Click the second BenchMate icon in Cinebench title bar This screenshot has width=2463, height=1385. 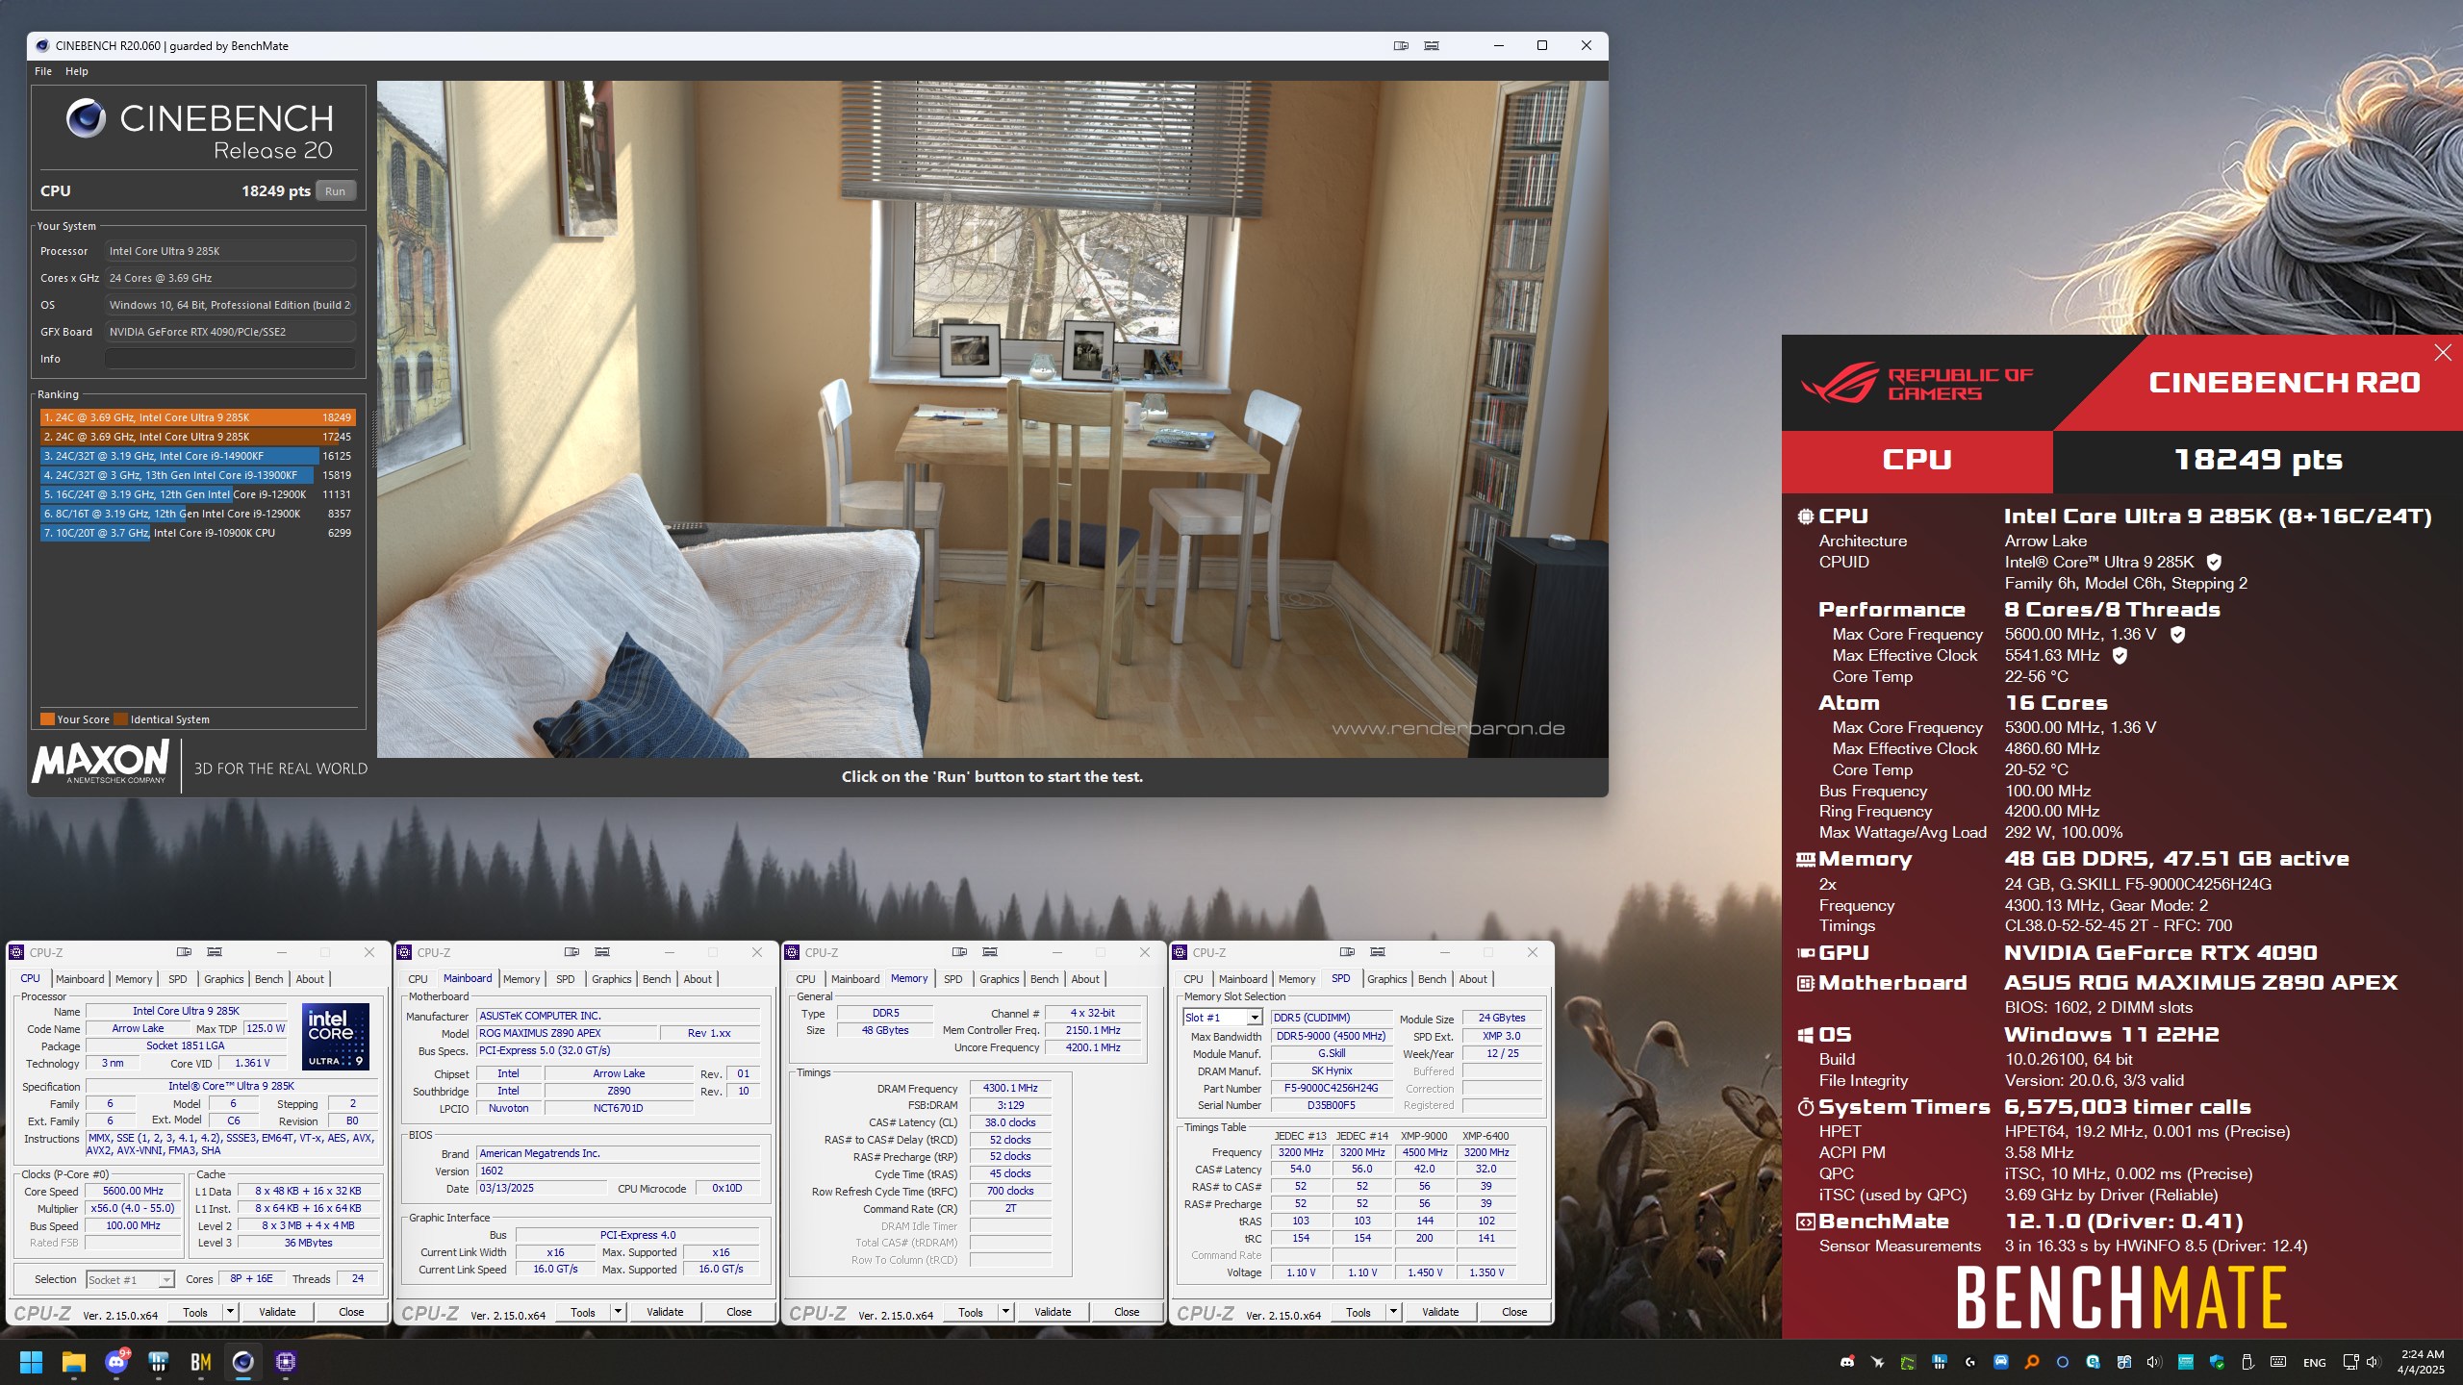pyautogui.click(x=1432, y=45)
